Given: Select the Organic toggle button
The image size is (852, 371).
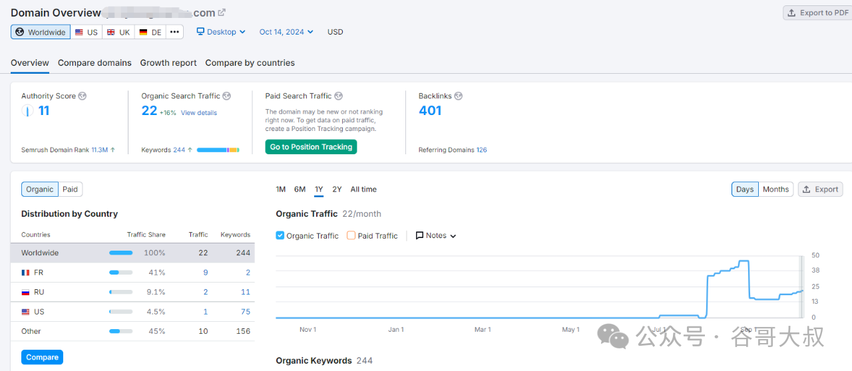Looking at the screenshot, I should tap(40, 189).
